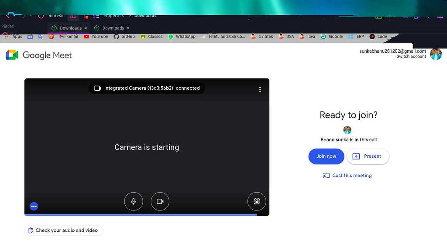Open the GitHub bookmark
This screenshot has height=251, width=447.
[124, 37]
